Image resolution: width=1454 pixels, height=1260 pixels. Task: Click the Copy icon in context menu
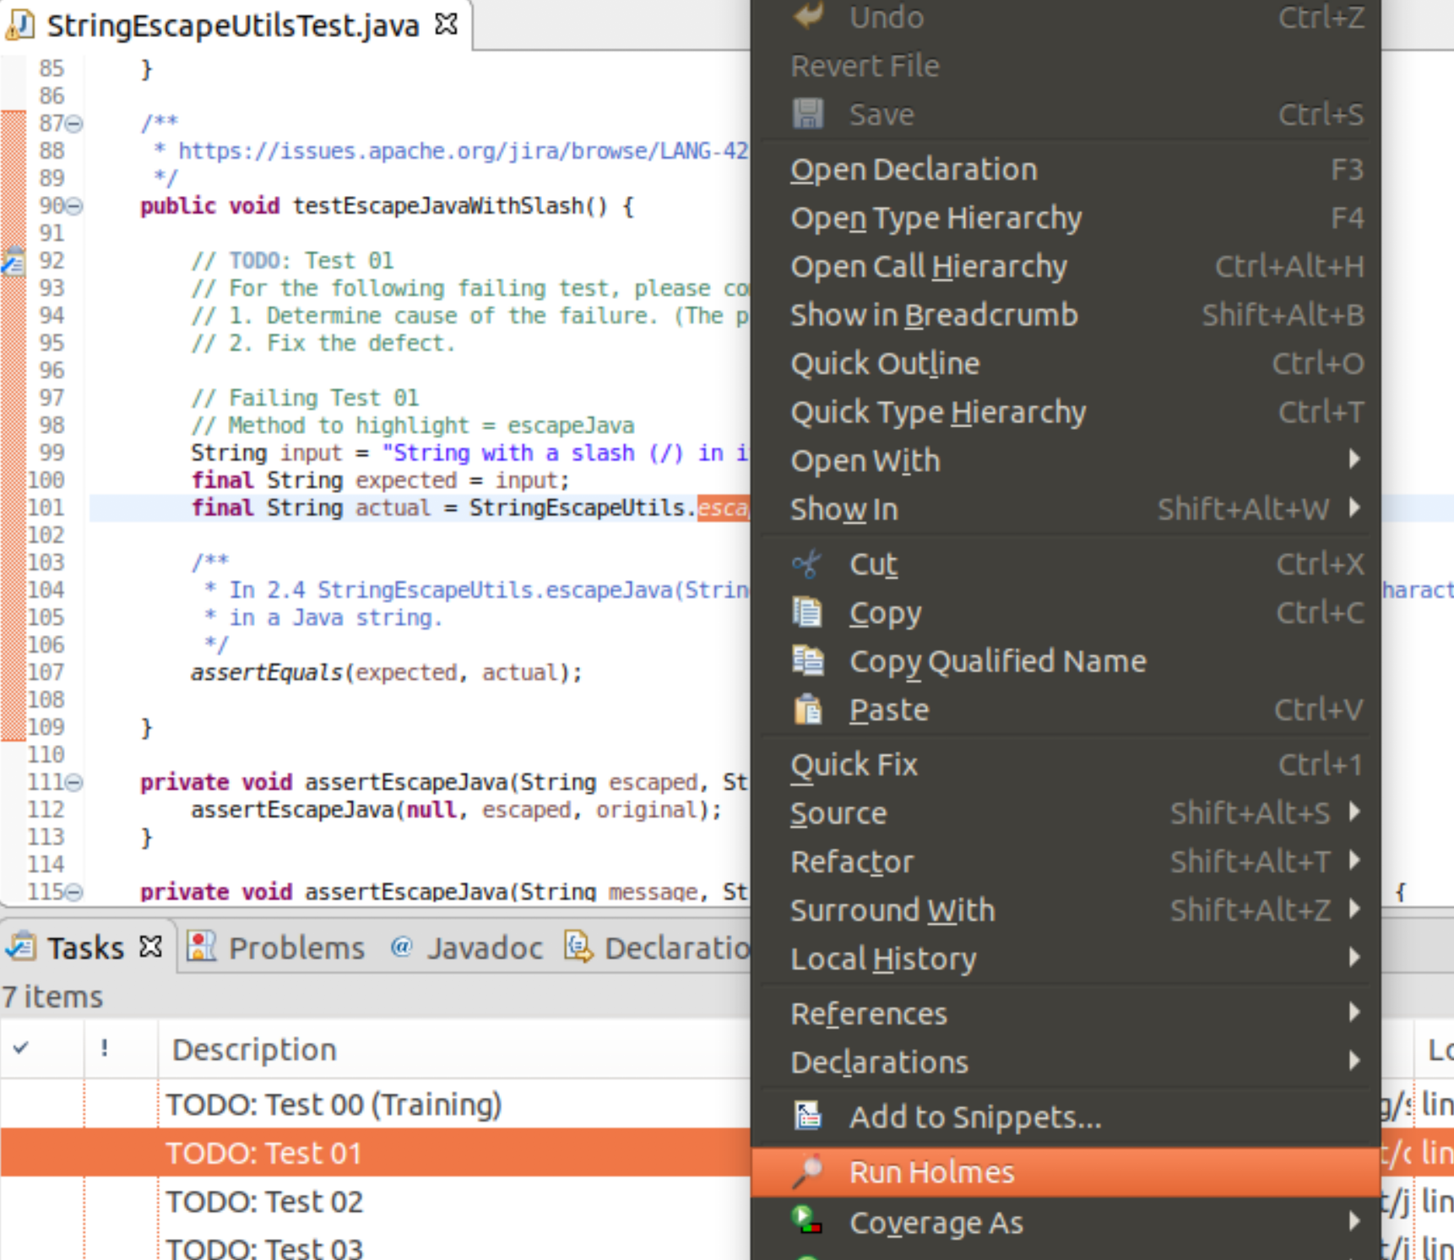(807, 612)
